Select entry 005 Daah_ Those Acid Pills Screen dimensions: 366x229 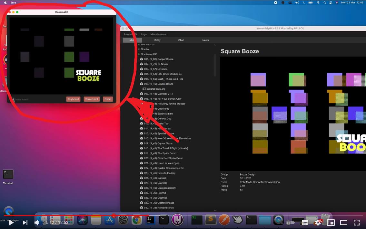coord(163,79)
